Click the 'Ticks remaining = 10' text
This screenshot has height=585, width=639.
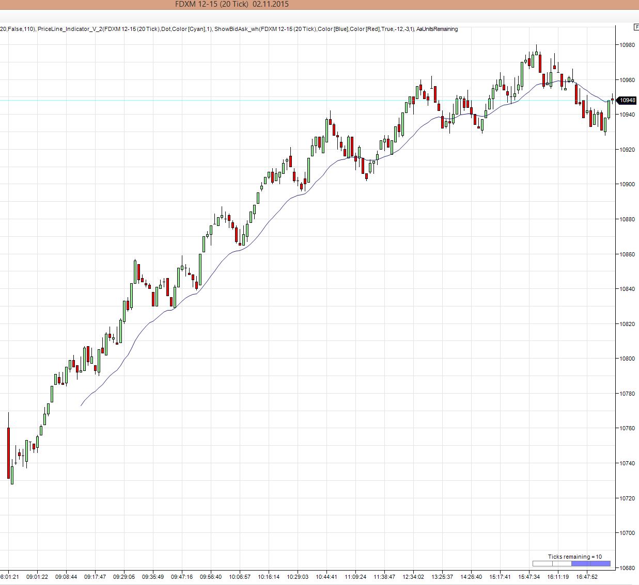(575, 557)
